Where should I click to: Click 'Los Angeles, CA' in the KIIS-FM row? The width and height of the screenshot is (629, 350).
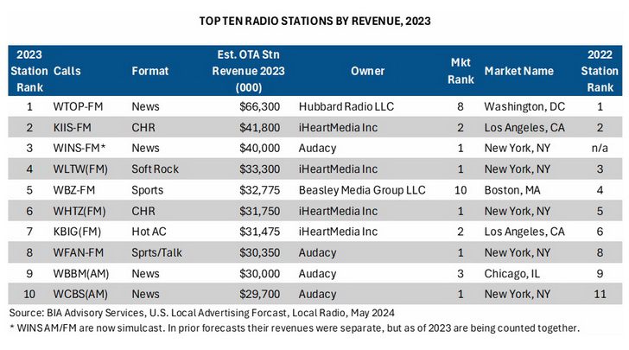(x=524, y=128)
